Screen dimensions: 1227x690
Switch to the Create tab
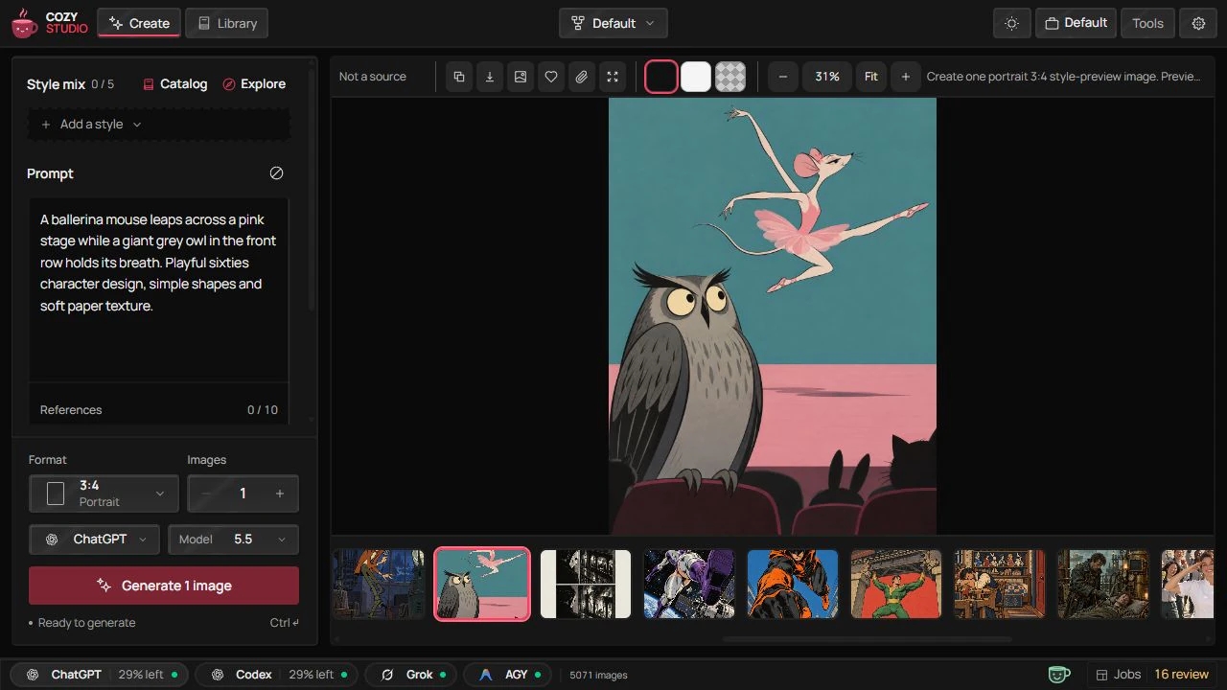point(139,23)
